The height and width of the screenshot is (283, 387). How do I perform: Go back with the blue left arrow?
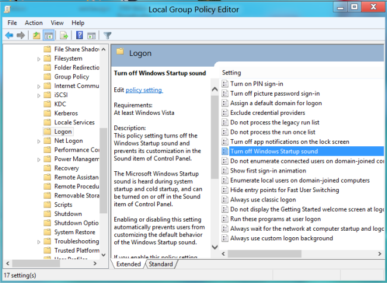[9, 36]
